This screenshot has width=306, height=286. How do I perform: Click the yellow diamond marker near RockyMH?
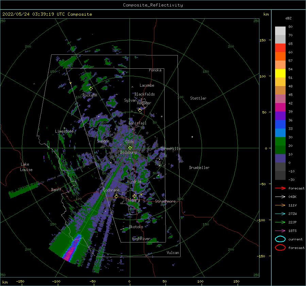[91, 89]
